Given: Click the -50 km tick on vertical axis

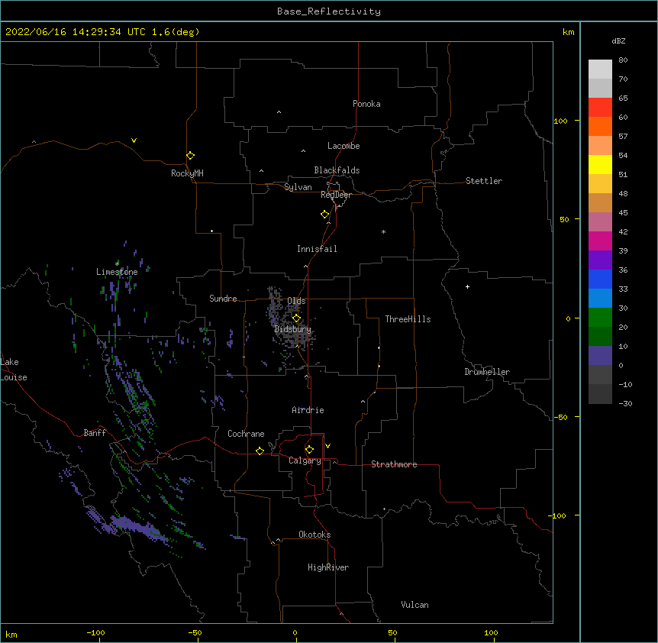Looking at the screenshot, I should pyautogui.click(x=560, y=417).
